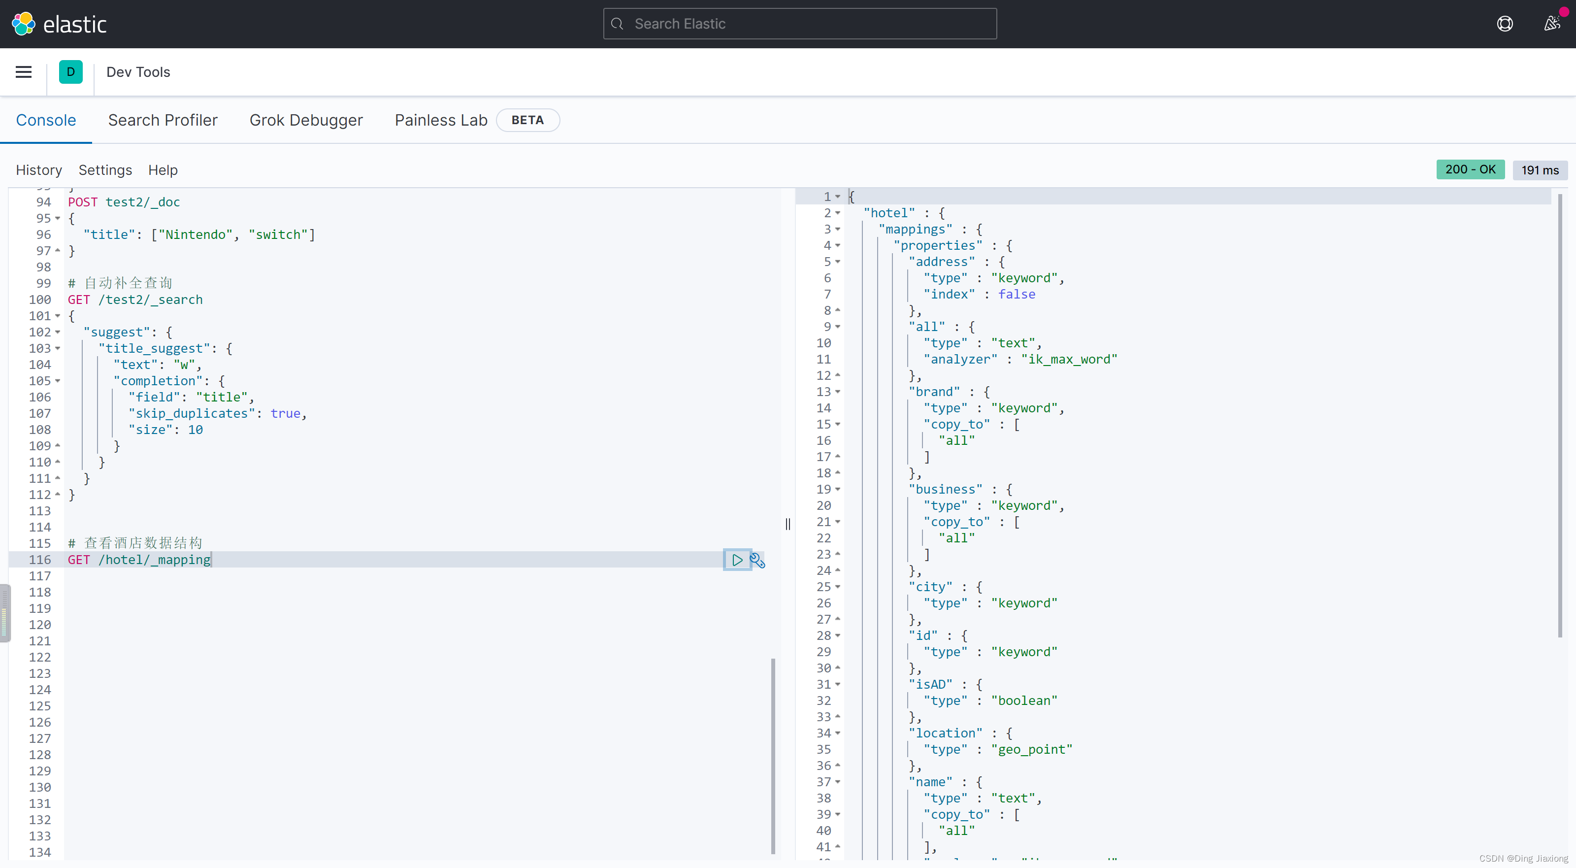The height and width of the screenshot is (868, 1576).
Task: Click "analyzer" : "ik_max_word" in response
Action: (x=1020, y=359)
